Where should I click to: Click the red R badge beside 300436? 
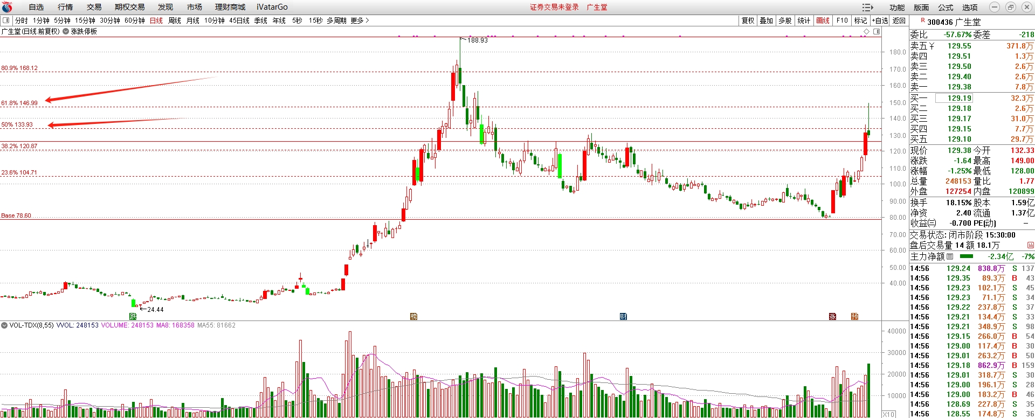[x=923, y=20]
